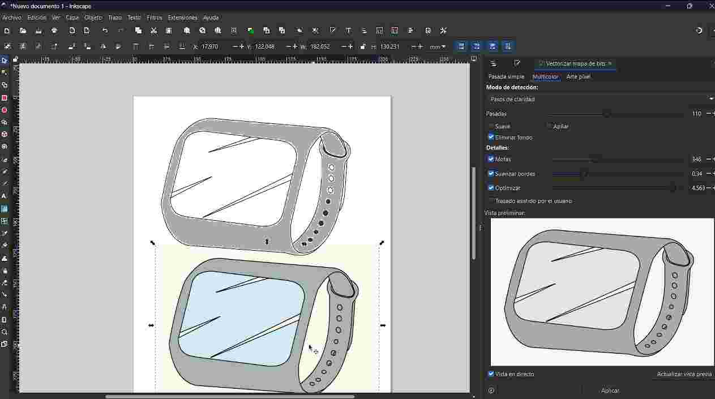Uncheck the Eliminar fondo checkbox
The width and height of the screenshot is (715, 399).
pos(491,137)
